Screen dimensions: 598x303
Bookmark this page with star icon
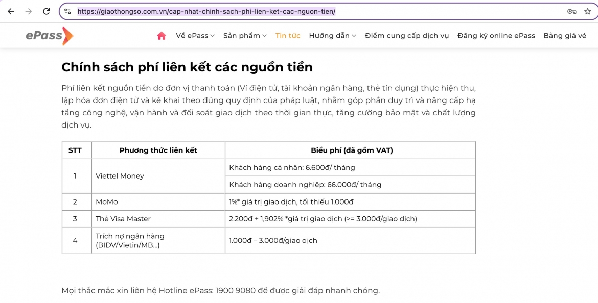point(587,11)
